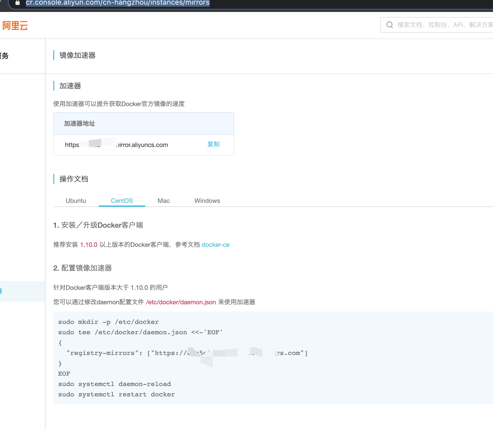Click heading 2. 配置镜像加速器
This screenshot has width=493, height=430.
(x=82, y=268)
